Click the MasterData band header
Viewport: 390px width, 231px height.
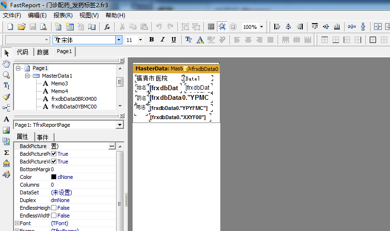[x=176, y=68]
